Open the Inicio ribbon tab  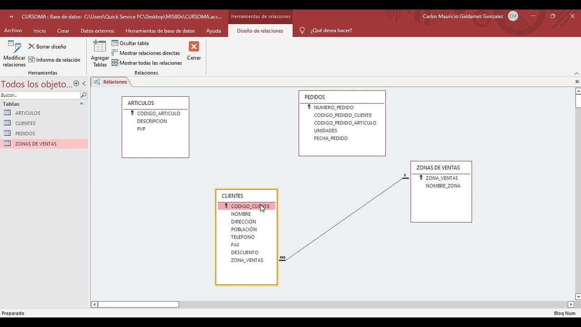point(39,31)
